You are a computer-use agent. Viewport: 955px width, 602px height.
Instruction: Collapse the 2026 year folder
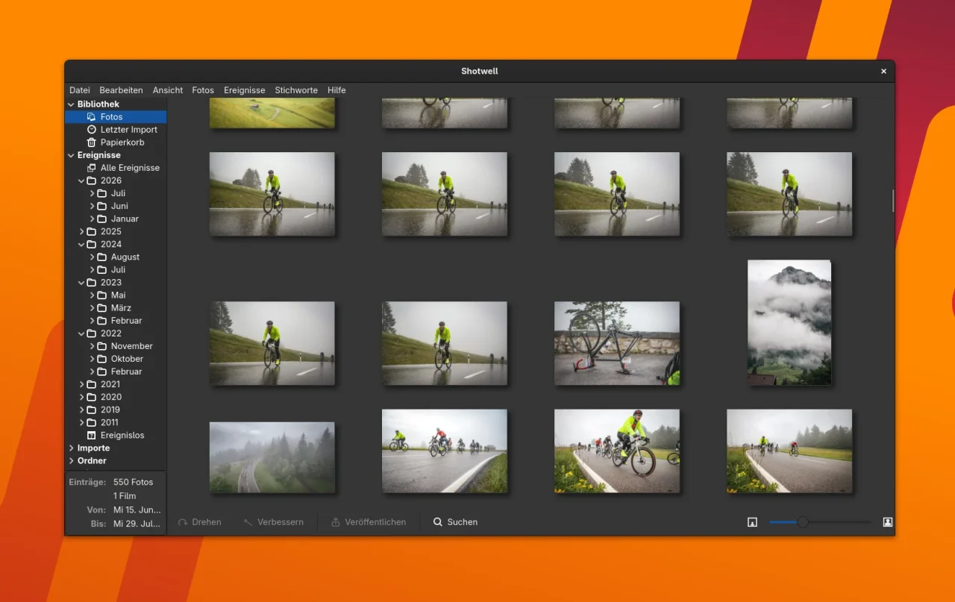point(81,181)
